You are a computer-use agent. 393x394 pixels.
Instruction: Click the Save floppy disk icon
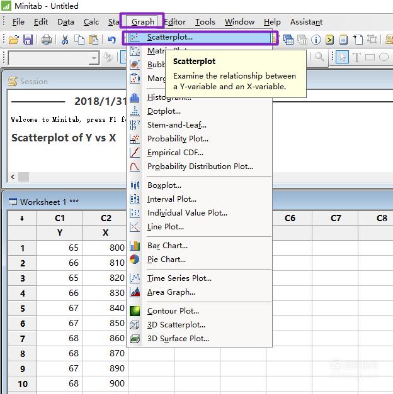point(28,40)
